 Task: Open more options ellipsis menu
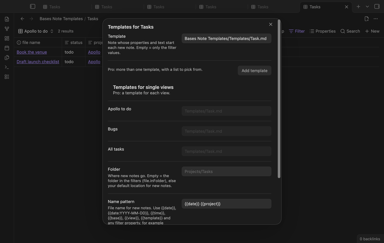(376, 19)
